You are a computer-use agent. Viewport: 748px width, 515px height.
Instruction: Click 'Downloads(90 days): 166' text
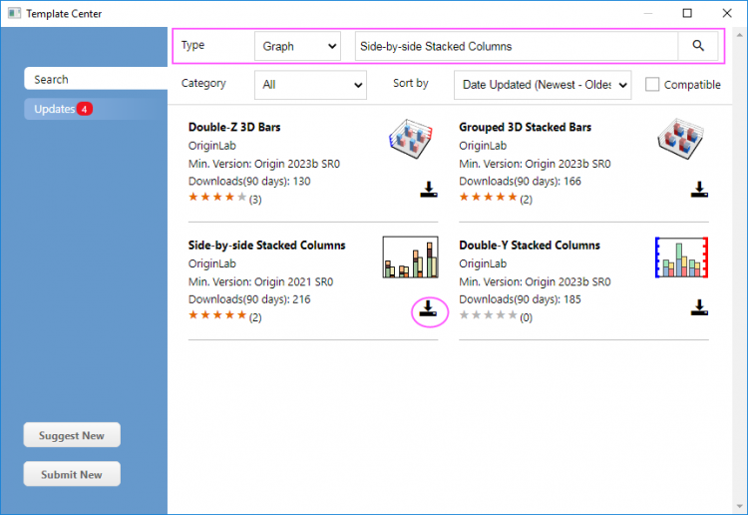point(520,182)
